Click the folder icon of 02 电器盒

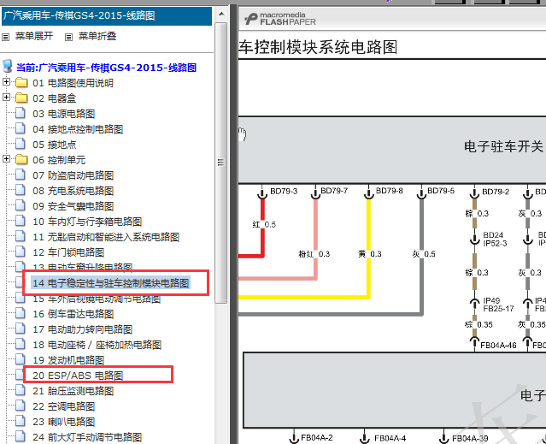tap(21, 98)
